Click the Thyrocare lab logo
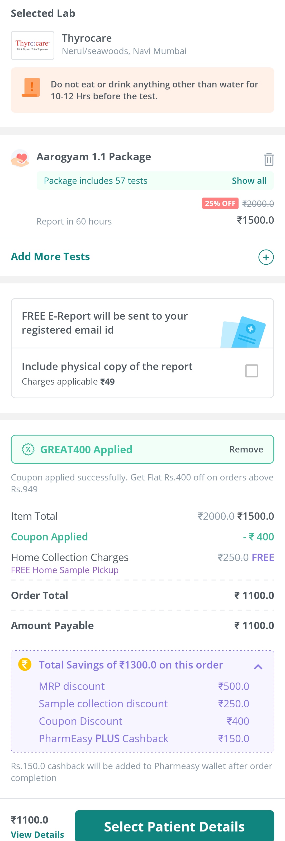The image size is (285, 841). coord(33,45)
